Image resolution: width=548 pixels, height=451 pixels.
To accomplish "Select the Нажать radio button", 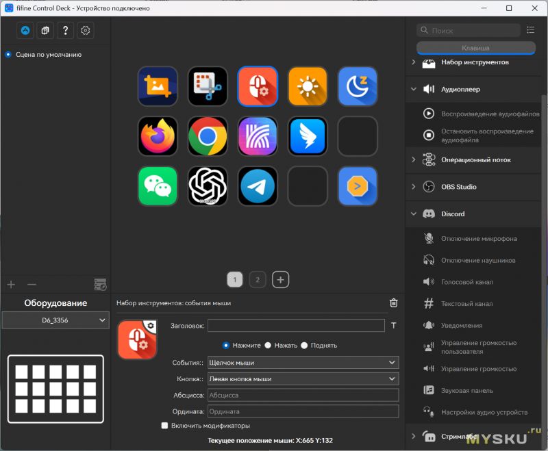I will click(x=268, y=345).
